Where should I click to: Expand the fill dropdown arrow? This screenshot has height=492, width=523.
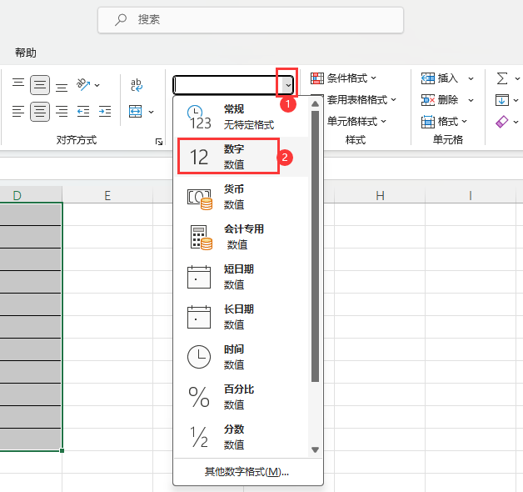516,100
